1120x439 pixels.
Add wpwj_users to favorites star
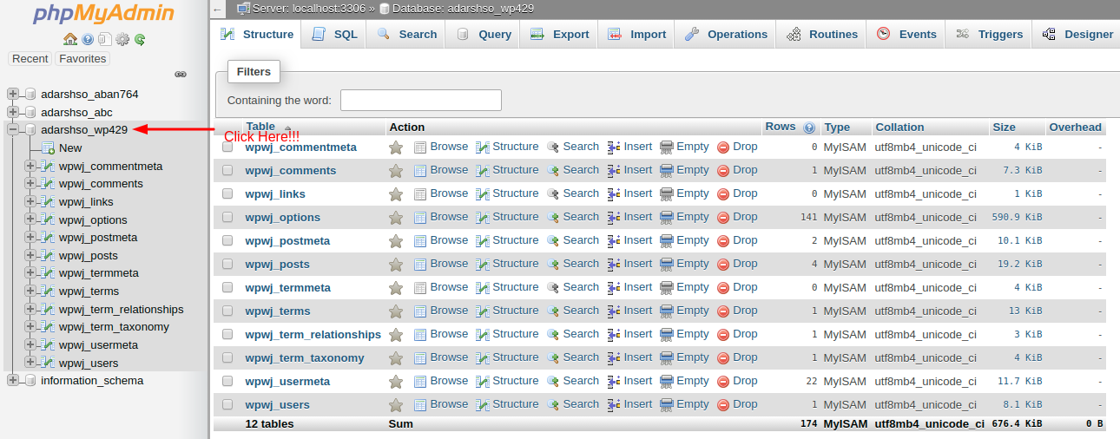[x=396, y=405]
